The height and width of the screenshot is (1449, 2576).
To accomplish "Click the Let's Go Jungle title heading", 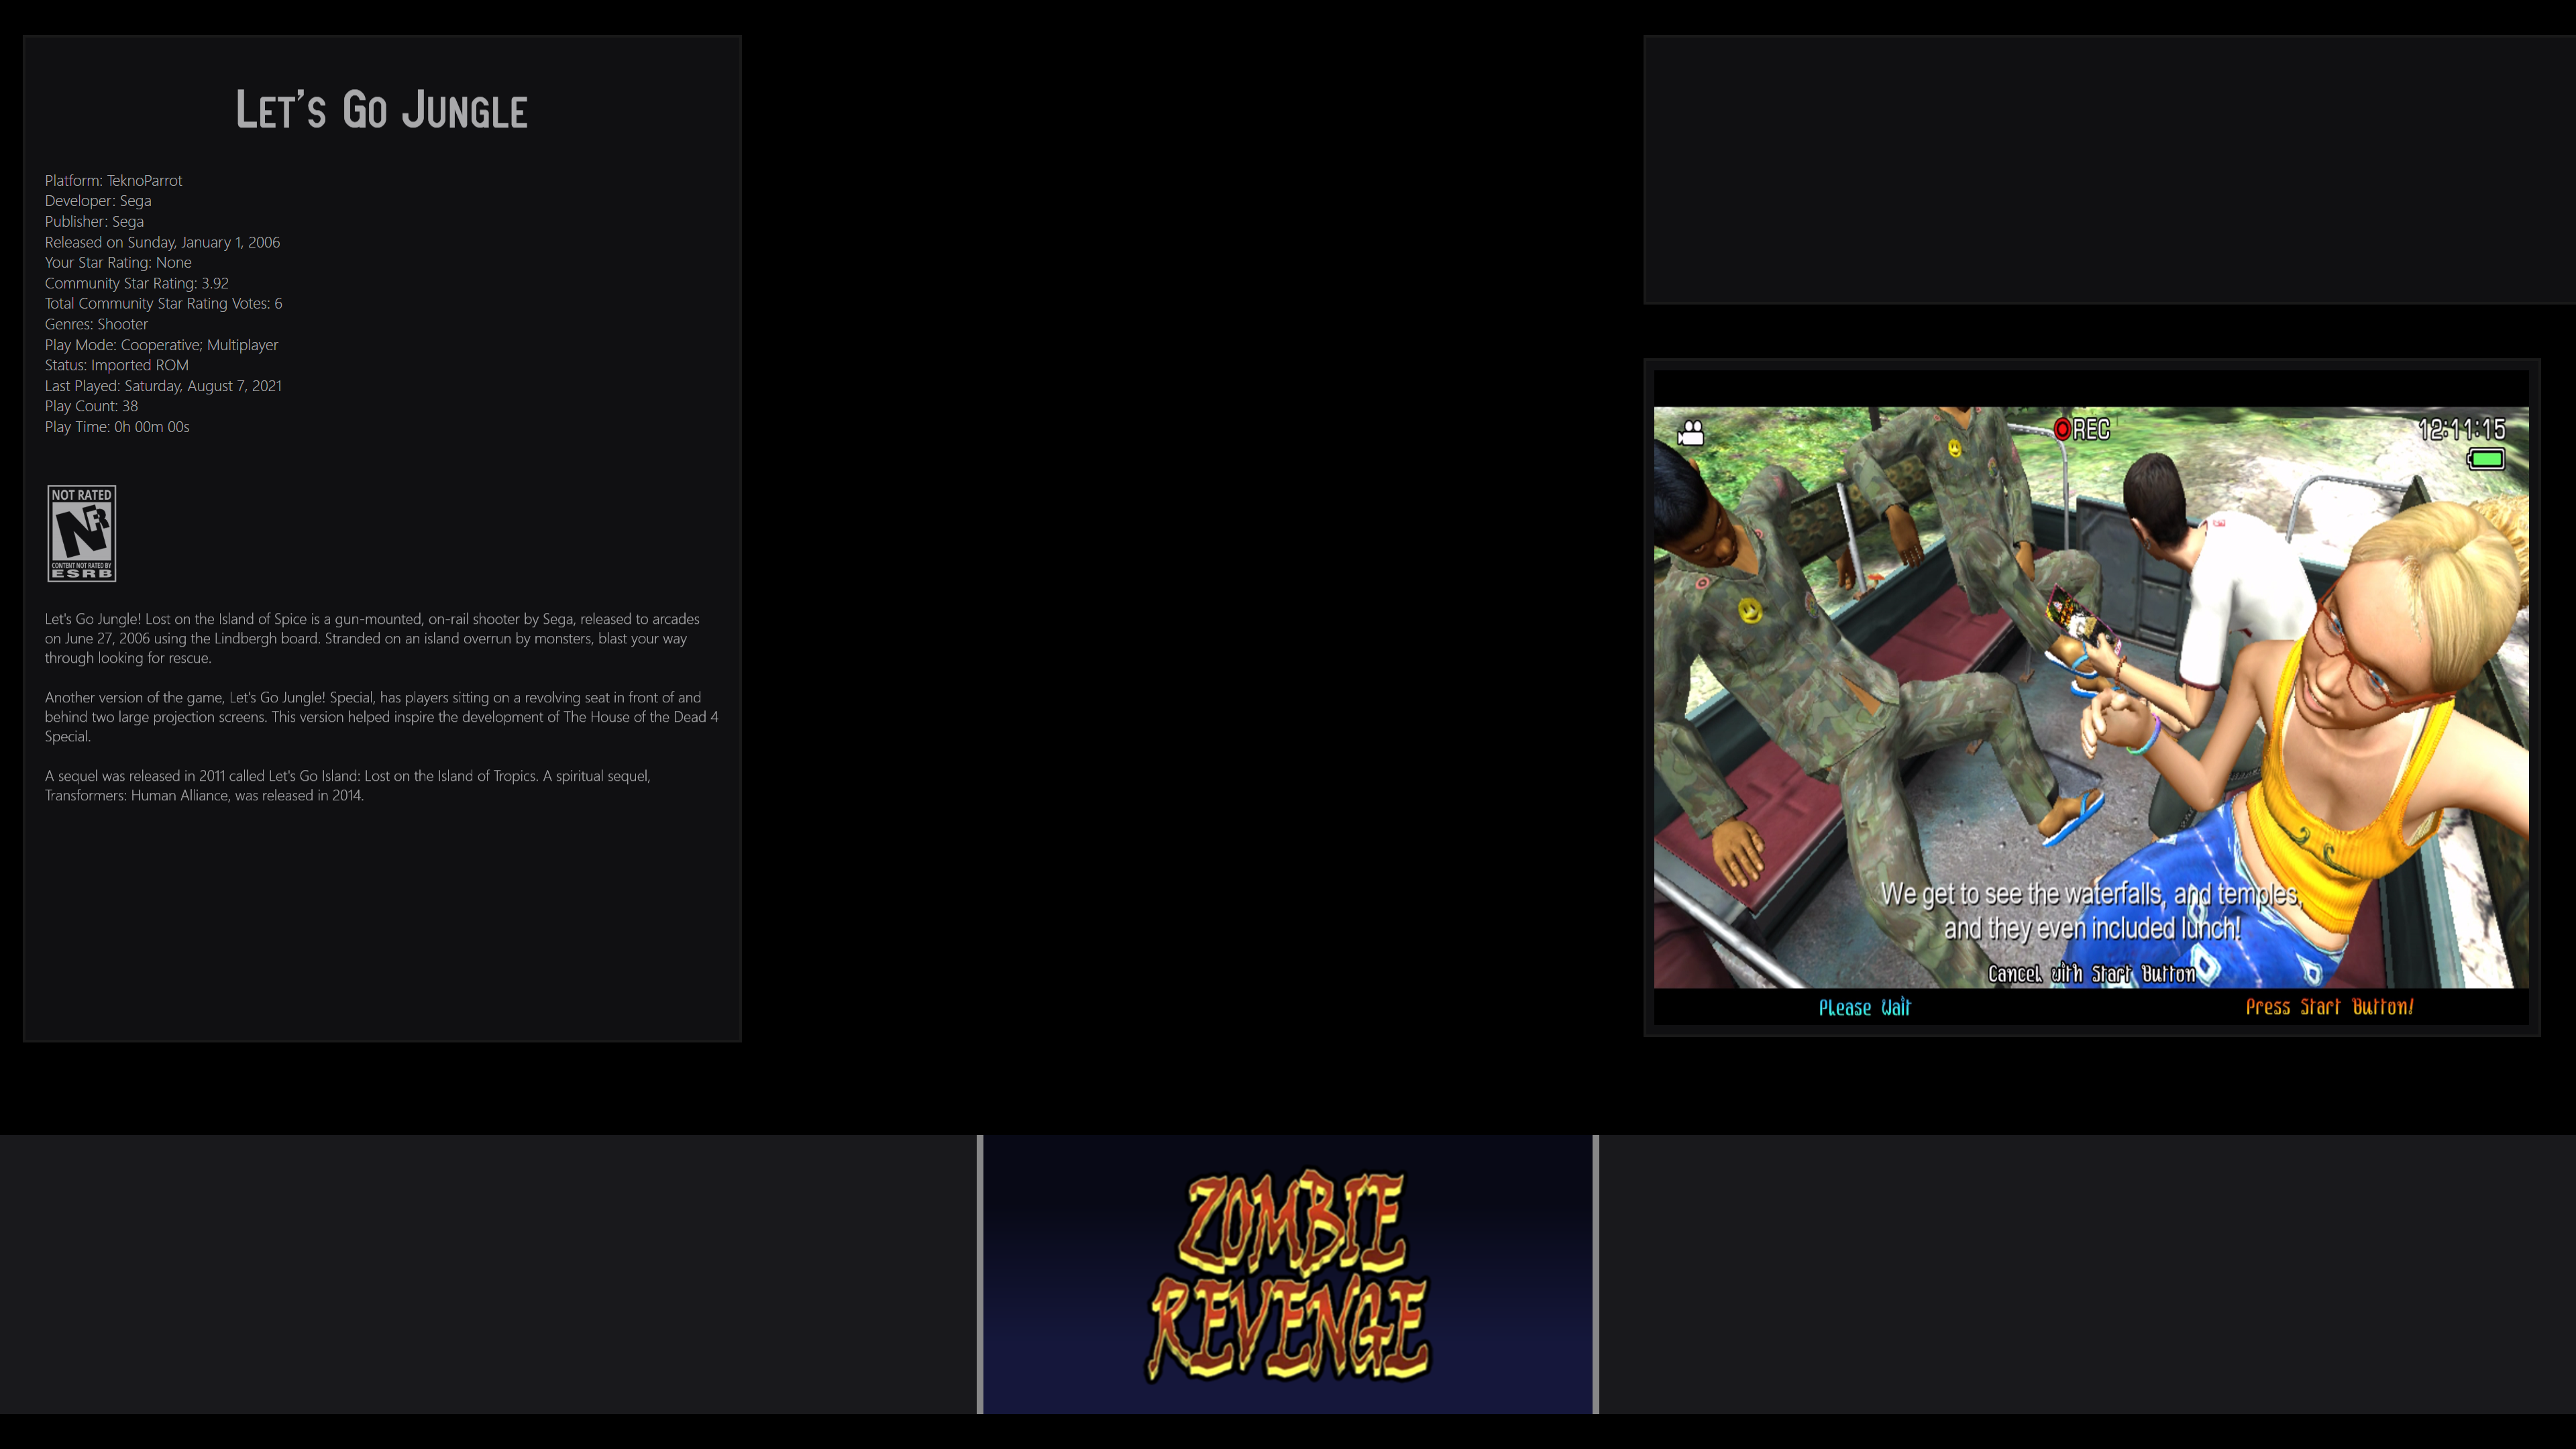I will click(x=381, y=110).
